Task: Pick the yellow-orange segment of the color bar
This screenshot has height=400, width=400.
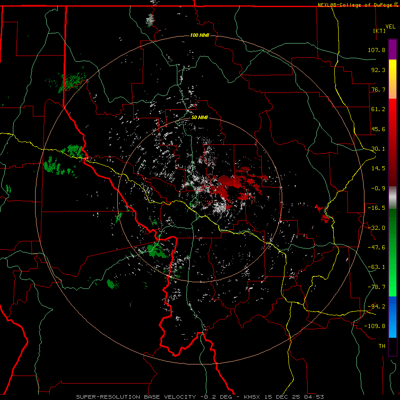Action: pos(392,79)
